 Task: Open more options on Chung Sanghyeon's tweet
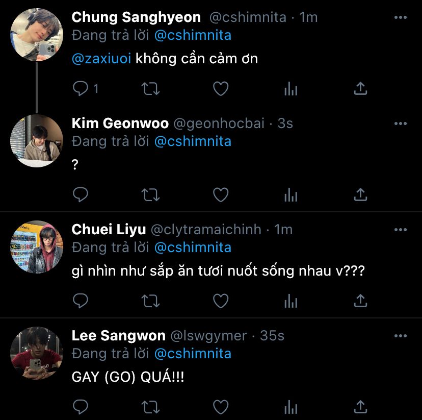click(x=401, y=17)
